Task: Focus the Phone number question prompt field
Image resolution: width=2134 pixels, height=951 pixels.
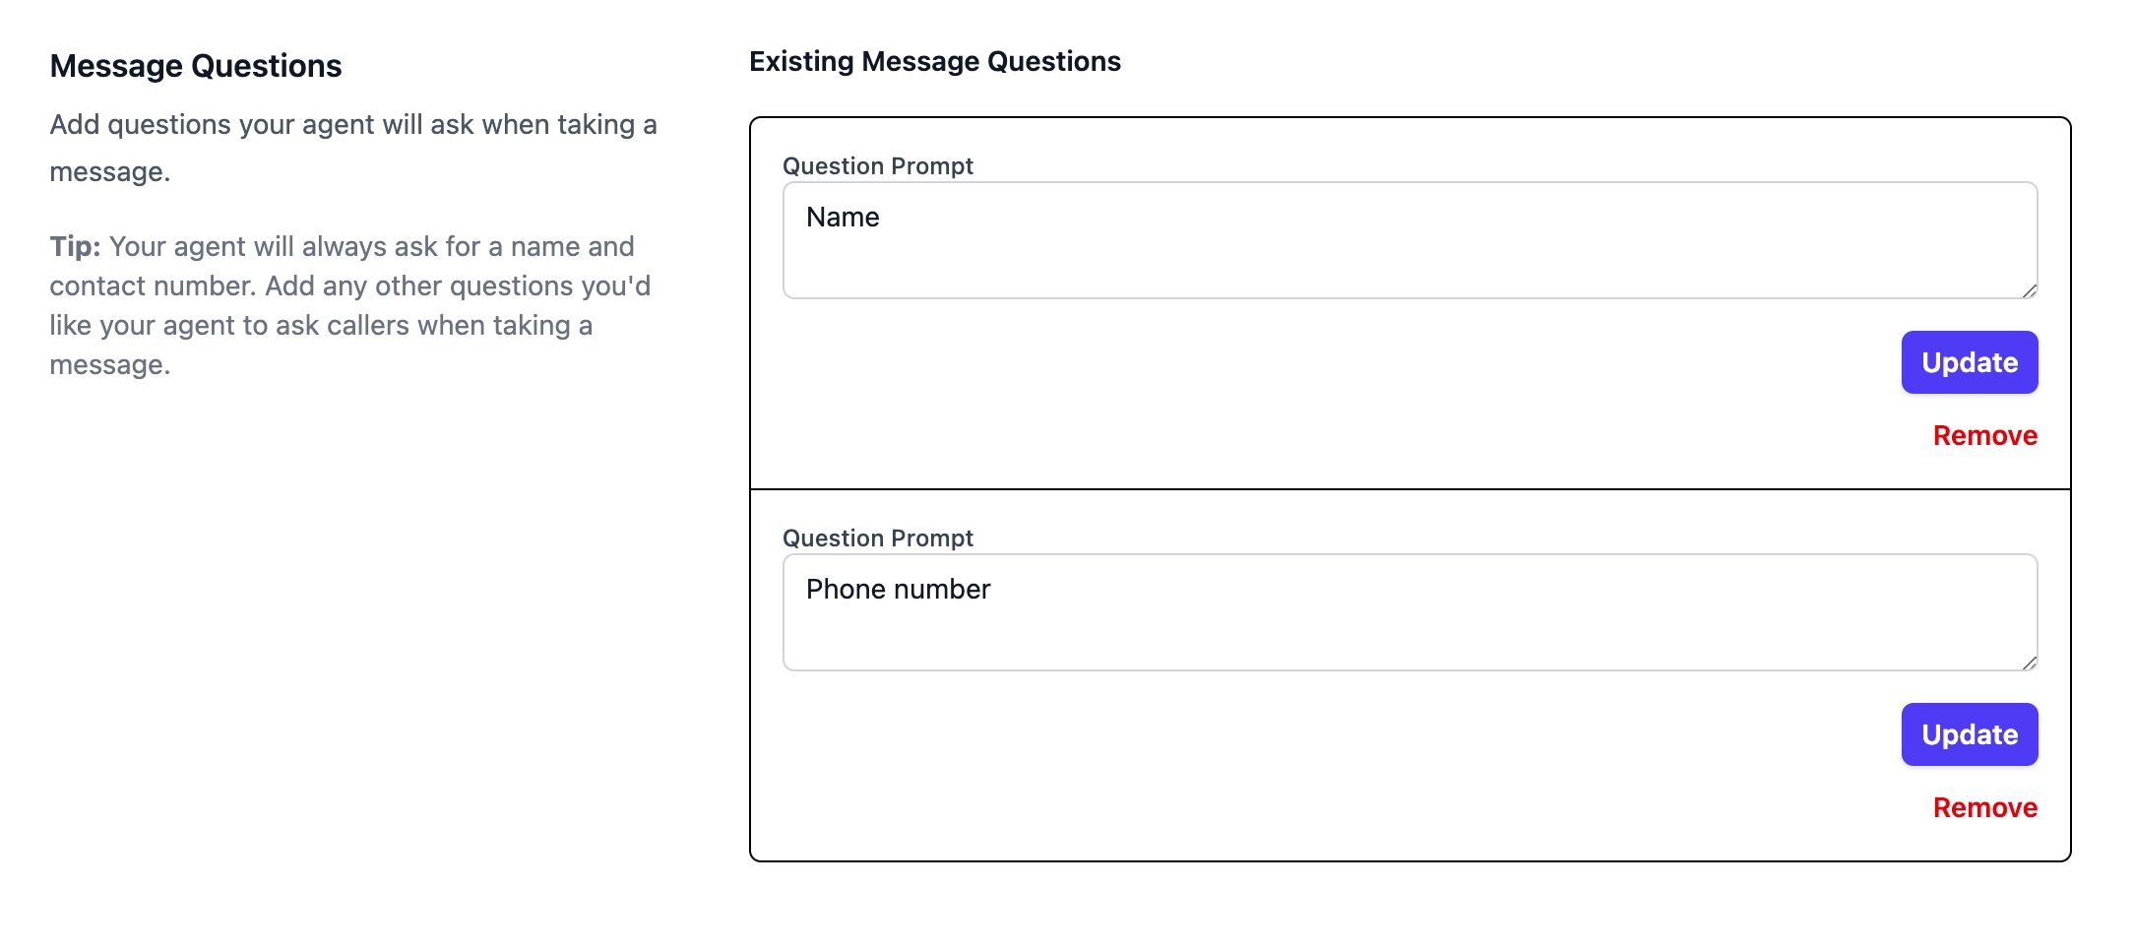Action: pos(1410,612)
